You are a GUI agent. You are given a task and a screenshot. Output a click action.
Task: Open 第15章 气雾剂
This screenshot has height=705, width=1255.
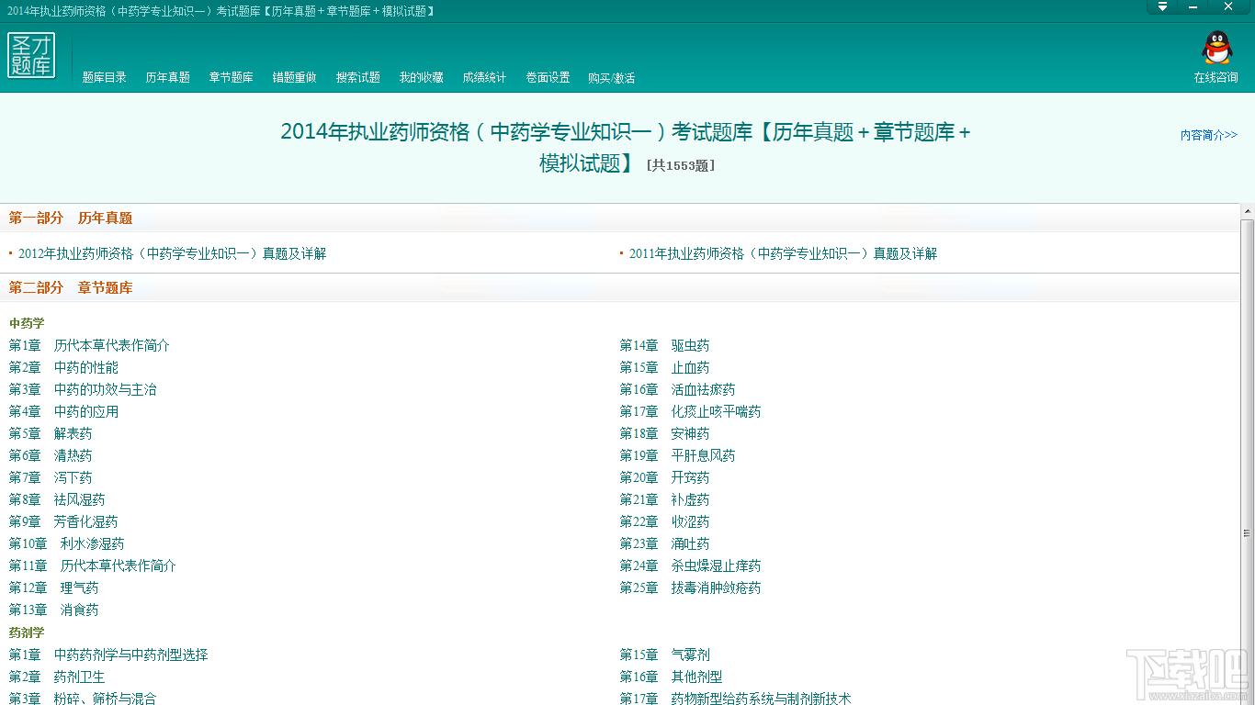click(664, 655)
